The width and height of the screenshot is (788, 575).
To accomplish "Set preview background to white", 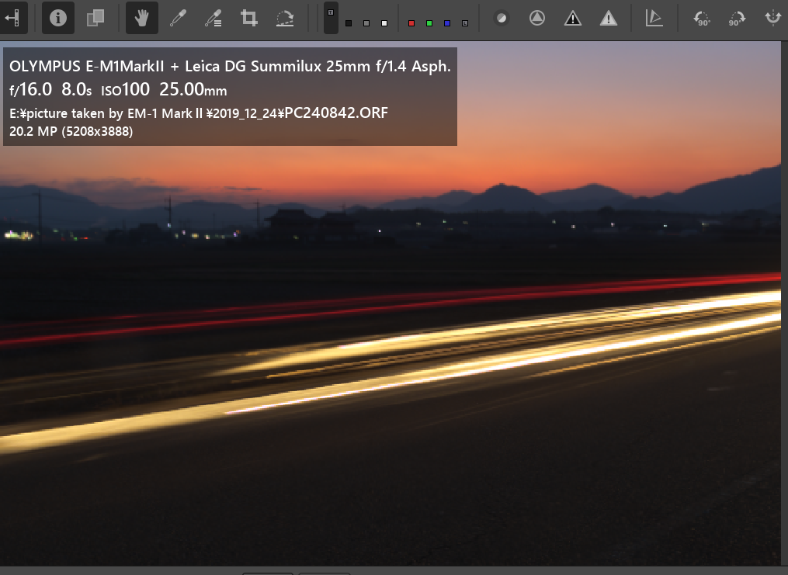I will 384,23.
